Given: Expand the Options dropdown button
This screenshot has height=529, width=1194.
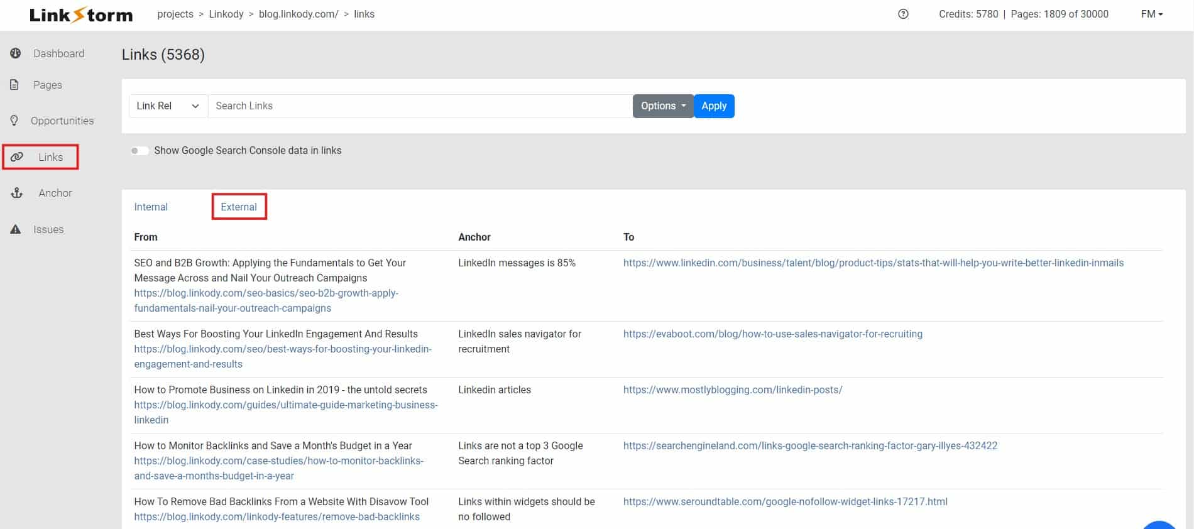Looking at the screenshot, I should [x=662, y=106].
